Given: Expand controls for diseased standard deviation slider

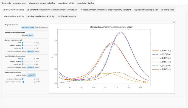Looking at the screenshot, I should tap(34, 46).
